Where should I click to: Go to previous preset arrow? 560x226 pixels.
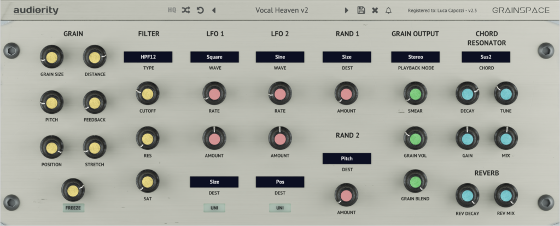(214, 10)
